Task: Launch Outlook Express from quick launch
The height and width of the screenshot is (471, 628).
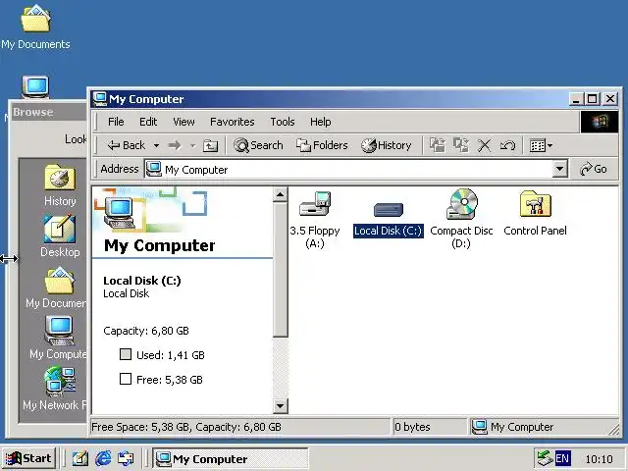Action: [126, 458]
